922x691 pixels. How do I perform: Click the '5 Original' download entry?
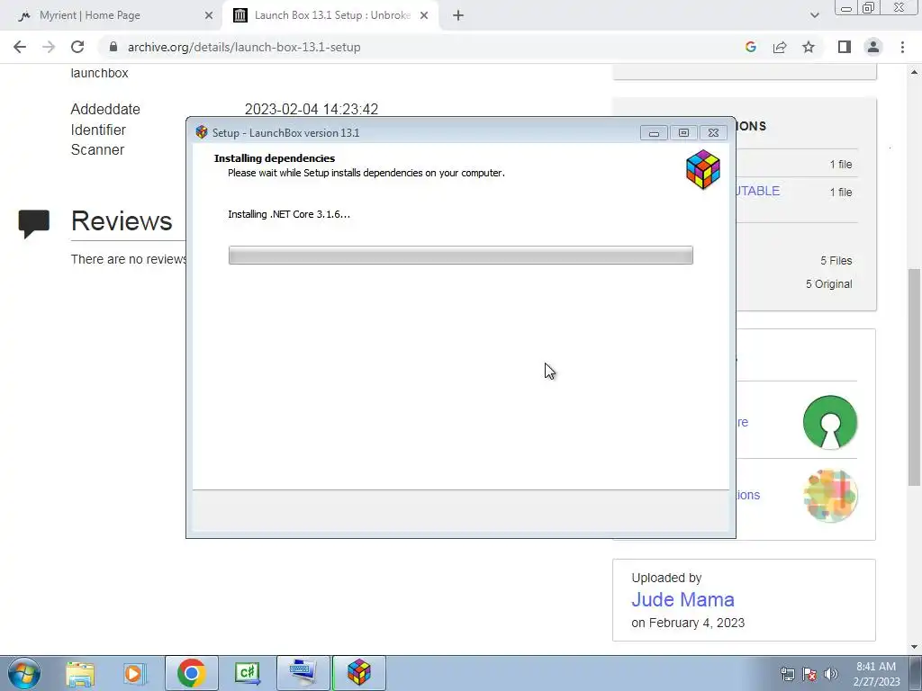point(828,283)
